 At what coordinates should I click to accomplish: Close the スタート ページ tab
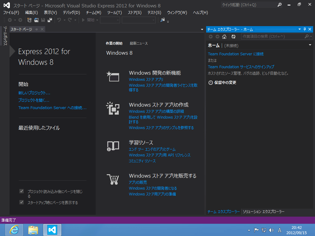(x=42, y=29)
